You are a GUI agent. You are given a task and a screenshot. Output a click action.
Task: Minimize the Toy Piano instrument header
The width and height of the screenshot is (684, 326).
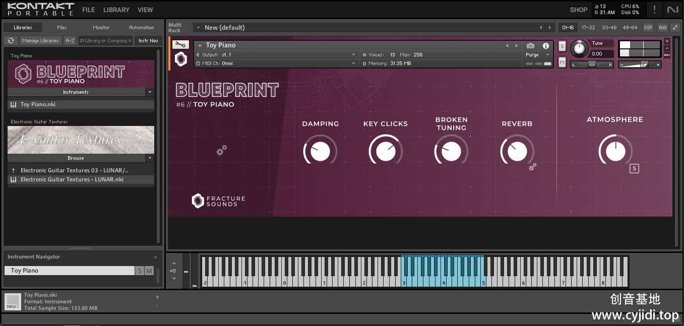pyautogui.click(x=667, y=48)
